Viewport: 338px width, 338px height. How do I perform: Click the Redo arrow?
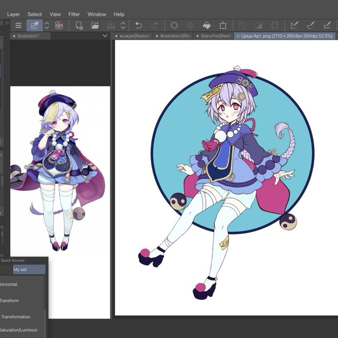click(155, 25)
